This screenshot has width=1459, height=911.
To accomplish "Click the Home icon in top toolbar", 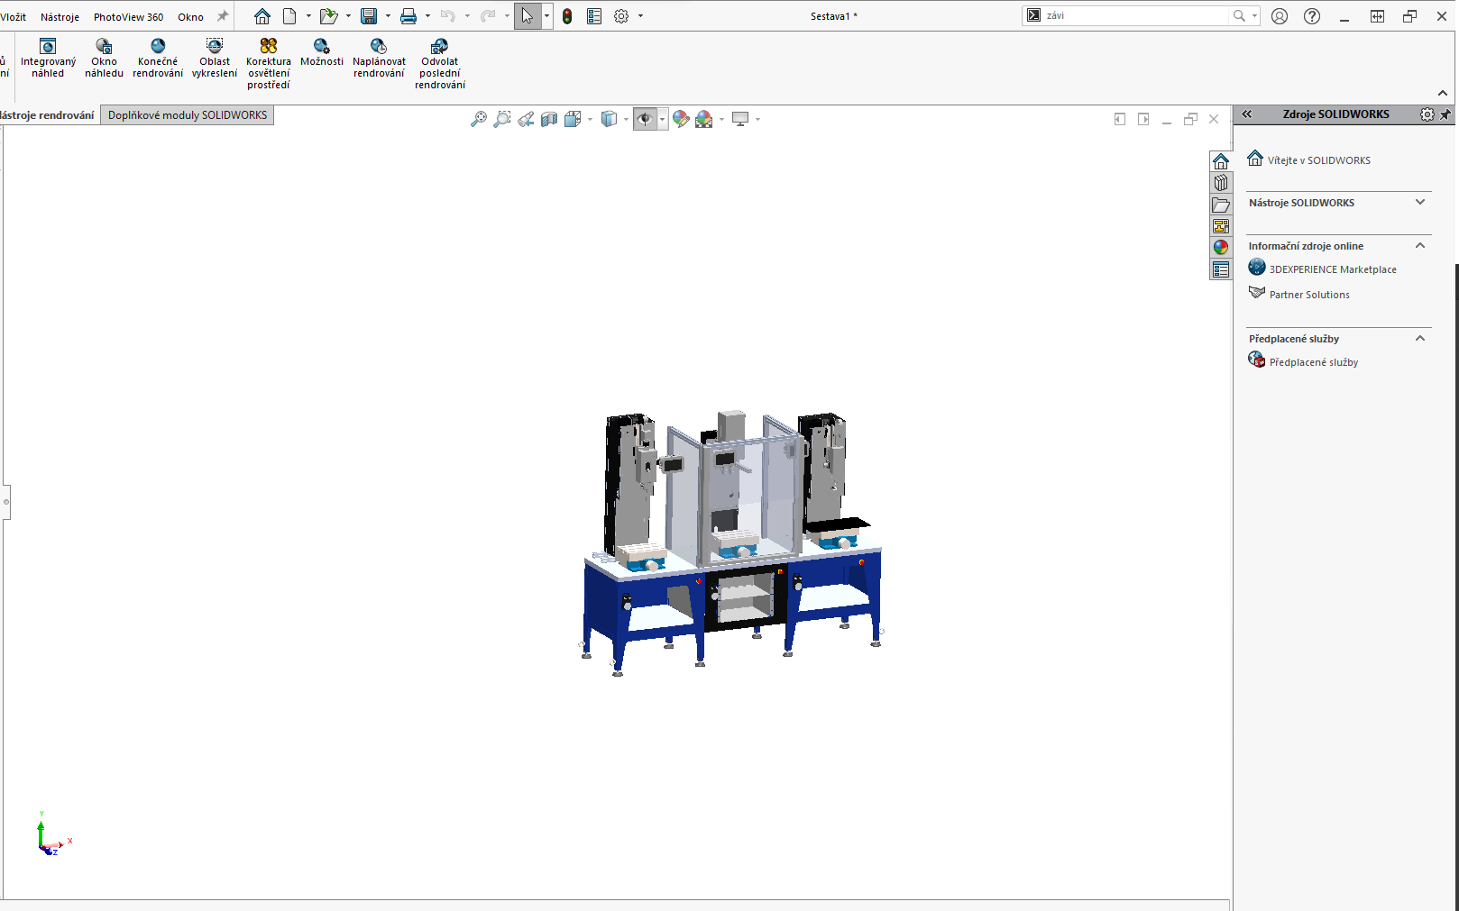I will (x=262, y=16).
